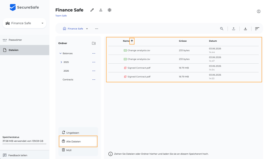The width and height of the screenshot is (268, 159).
Task: Toggle Name column sort arrow
Action: coord(132,41)
